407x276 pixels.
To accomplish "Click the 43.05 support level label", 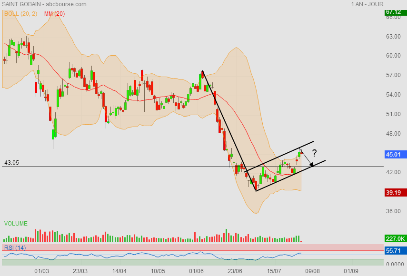I will 12,163.
